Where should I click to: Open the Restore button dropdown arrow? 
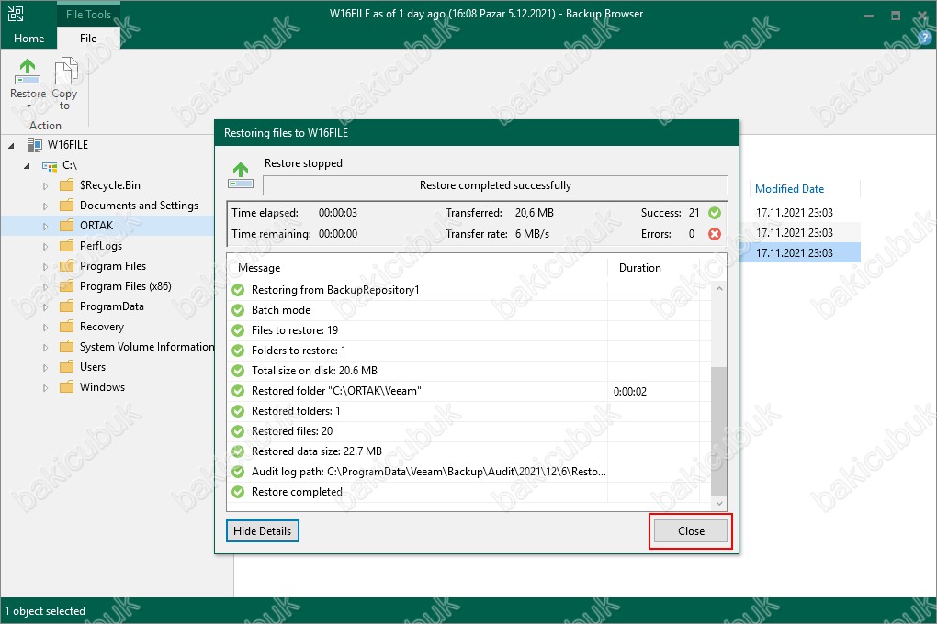[28, 106]
